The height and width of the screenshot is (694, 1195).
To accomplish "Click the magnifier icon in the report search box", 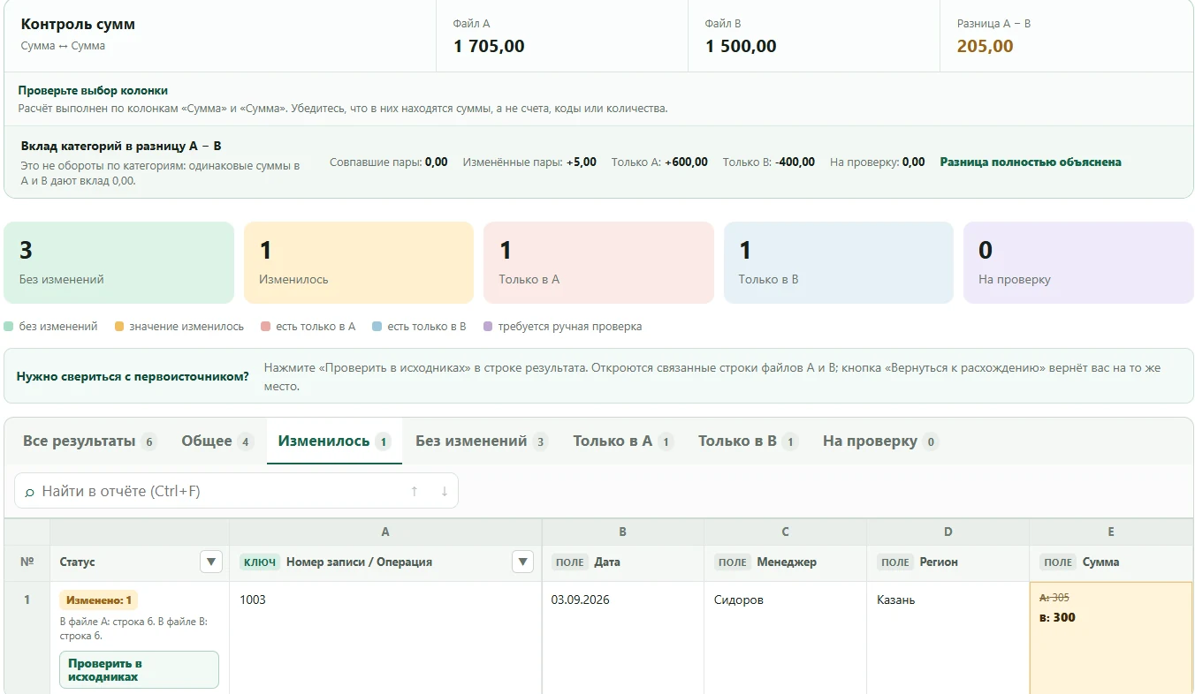I will [29, 492].
